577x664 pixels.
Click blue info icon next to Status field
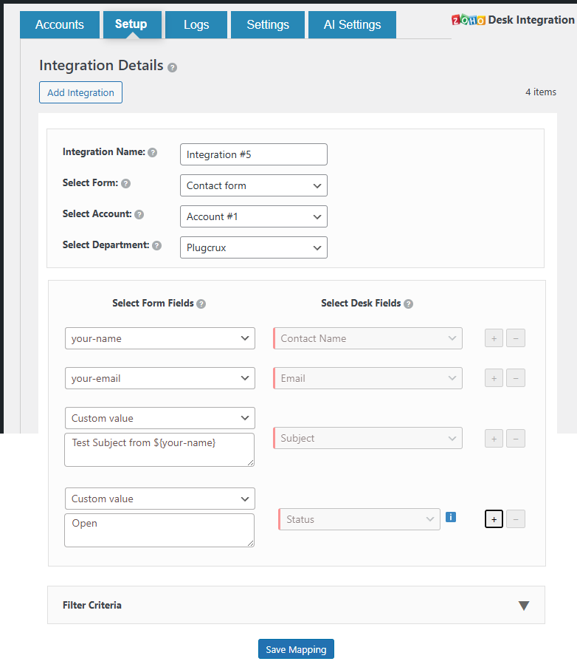(451, 518)
